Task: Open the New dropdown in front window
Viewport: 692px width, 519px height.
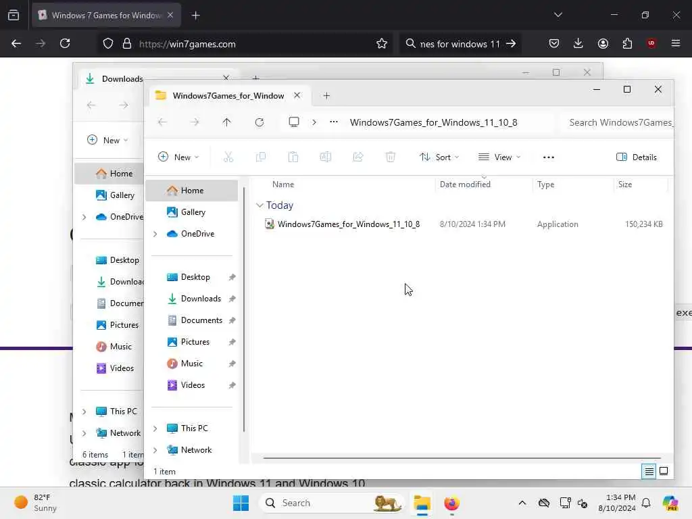Action: (178, 157)
